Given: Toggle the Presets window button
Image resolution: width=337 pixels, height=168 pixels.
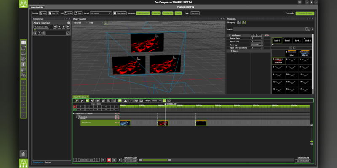Looking at the screenshot, I should click(x=178, y=13).
